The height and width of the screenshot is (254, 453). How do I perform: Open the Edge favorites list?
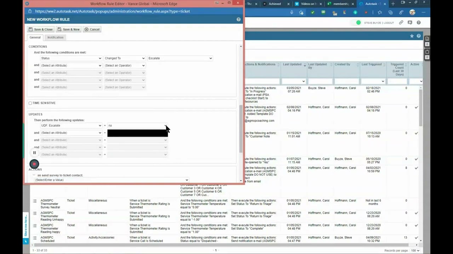pos(380,13)
